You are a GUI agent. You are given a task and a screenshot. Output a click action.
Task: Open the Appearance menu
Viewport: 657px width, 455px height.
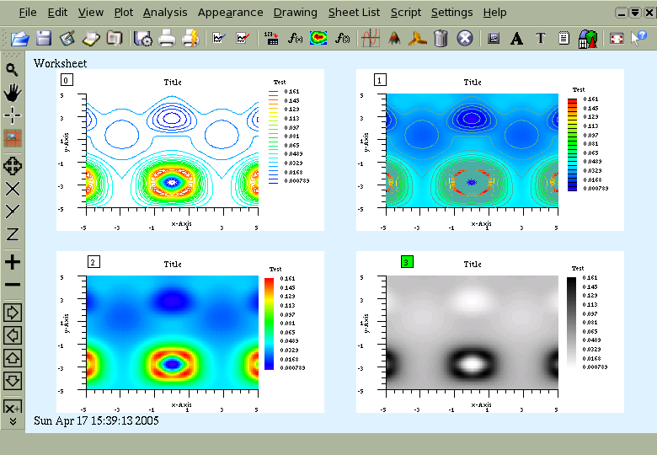231,13
